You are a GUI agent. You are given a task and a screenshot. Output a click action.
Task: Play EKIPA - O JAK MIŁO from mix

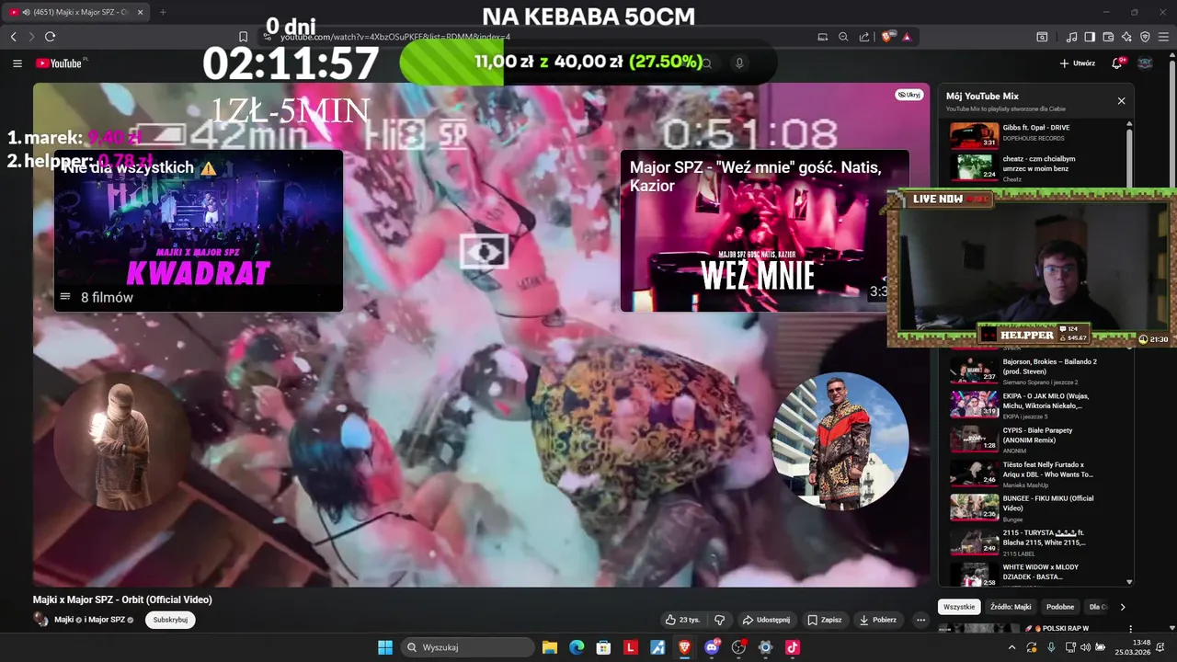(1034, 405)
